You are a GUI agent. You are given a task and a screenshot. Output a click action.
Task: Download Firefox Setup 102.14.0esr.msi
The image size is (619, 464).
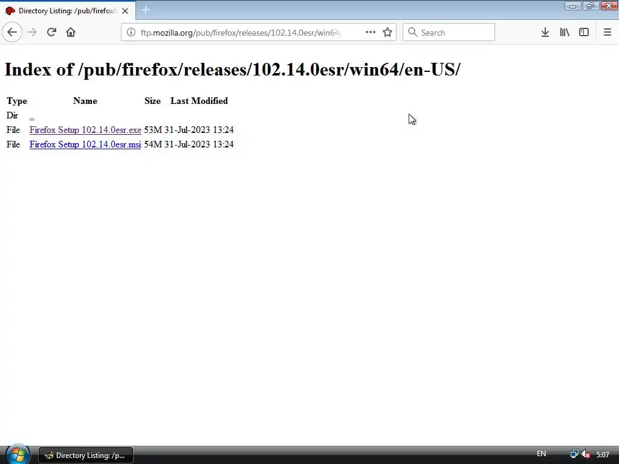click(x=85, y=144)
